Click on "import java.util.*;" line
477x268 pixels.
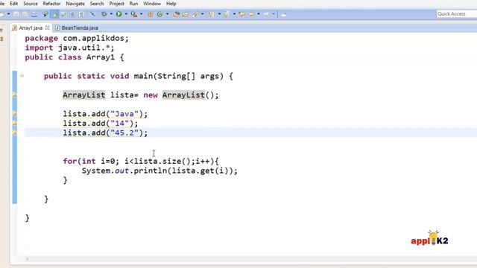[x=69, y=48]
